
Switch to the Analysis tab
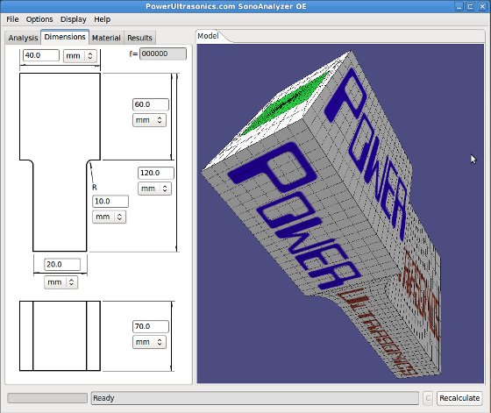[x=23, y=38]
